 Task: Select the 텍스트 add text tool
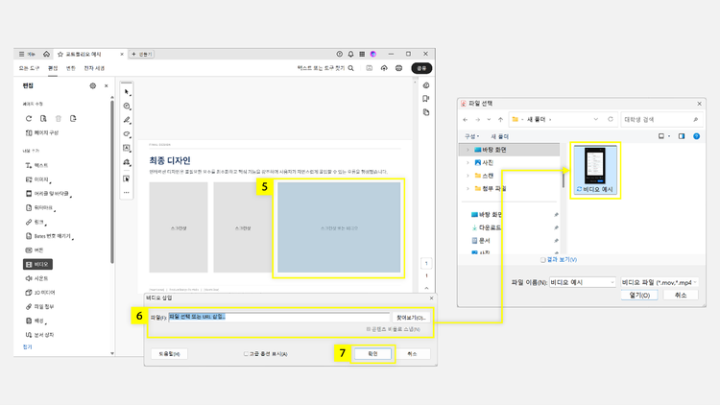(x=36, y=165)
